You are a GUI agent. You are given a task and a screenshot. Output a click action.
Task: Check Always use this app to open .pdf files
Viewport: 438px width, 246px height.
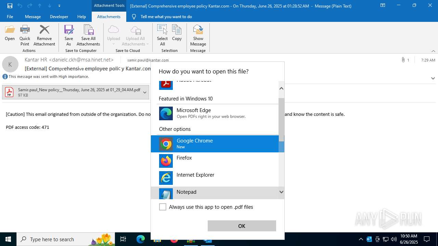(163, 207)
